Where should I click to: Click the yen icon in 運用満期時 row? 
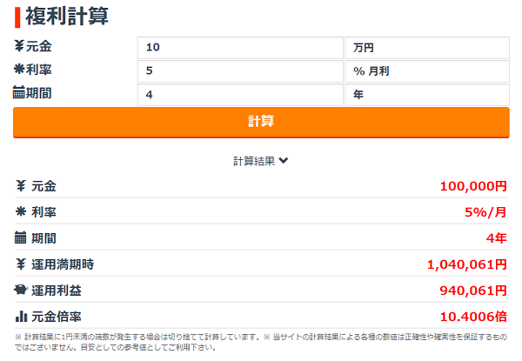[21, 264]
